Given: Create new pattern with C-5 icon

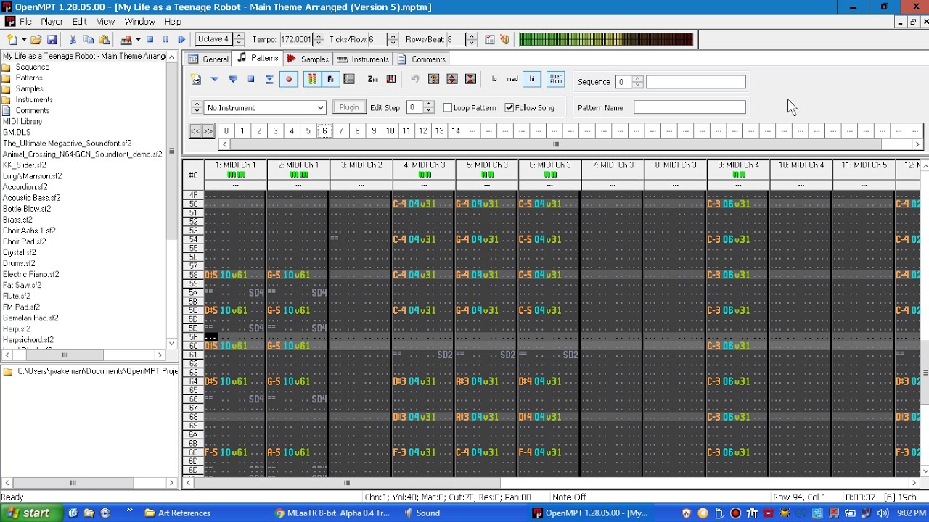Looking at the screenshot, I should pos(196,80).
